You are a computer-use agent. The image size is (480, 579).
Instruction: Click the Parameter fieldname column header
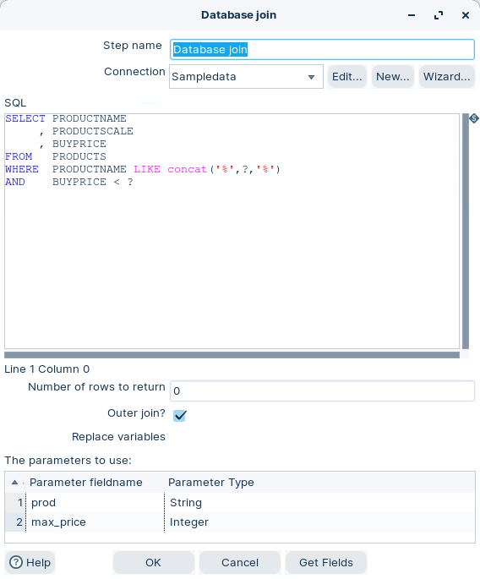pos(86,483)
